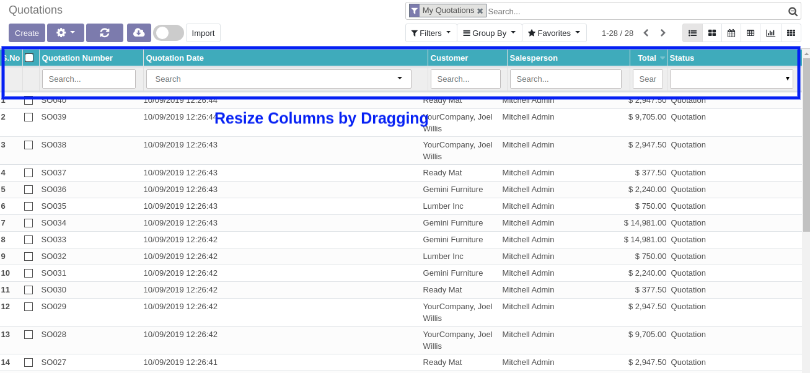Open the Group By menu
810x373 pixels.
coord(489,33)
